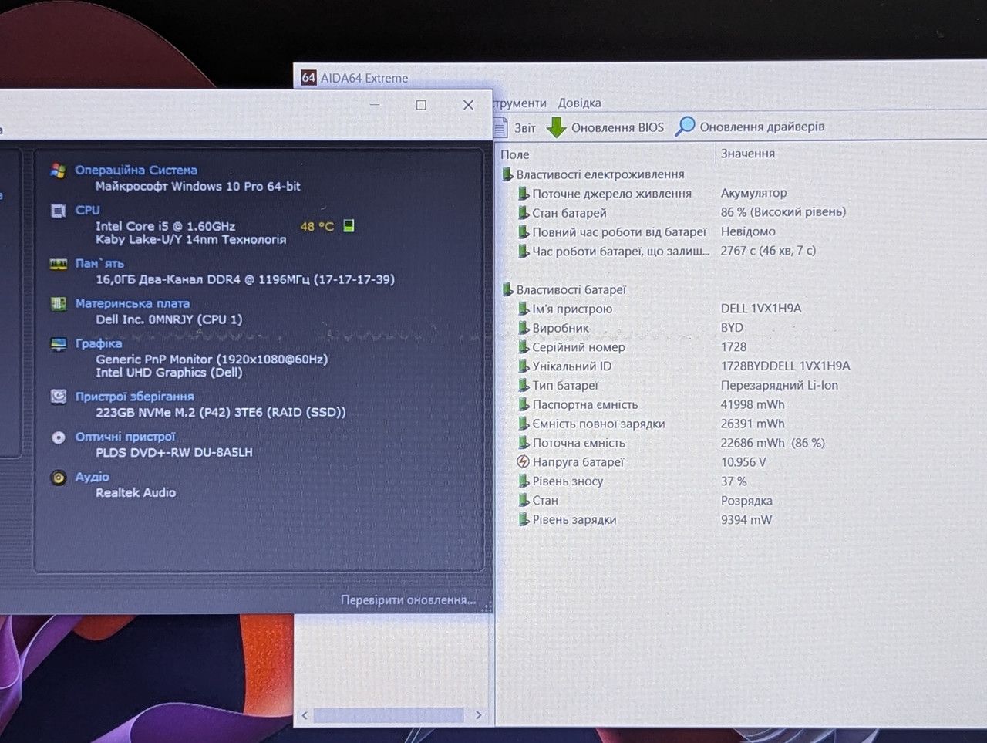Open the Довідка menu in AIDA64
This screenshot has height=743, width=987.
pos(579,103)
